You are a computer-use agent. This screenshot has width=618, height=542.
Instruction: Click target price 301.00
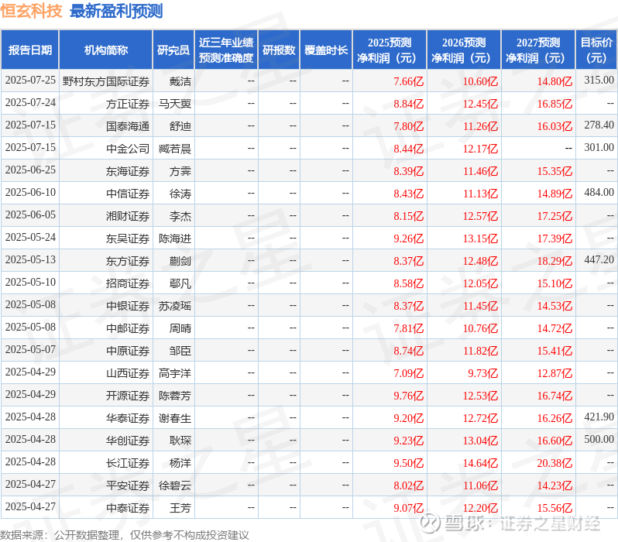pyautogui.click(x=599, y=147)
